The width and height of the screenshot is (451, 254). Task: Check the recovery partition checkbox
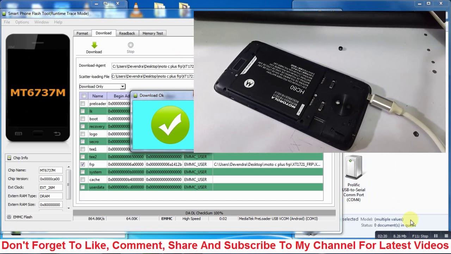83,126
